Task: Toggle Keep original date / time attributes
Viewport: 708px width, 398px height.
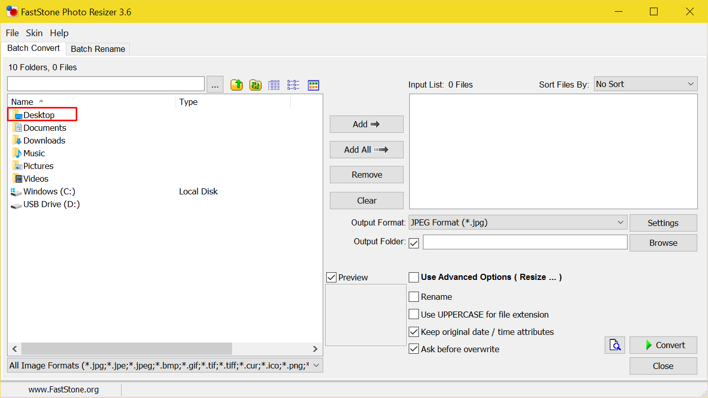Action: [414, 332]
